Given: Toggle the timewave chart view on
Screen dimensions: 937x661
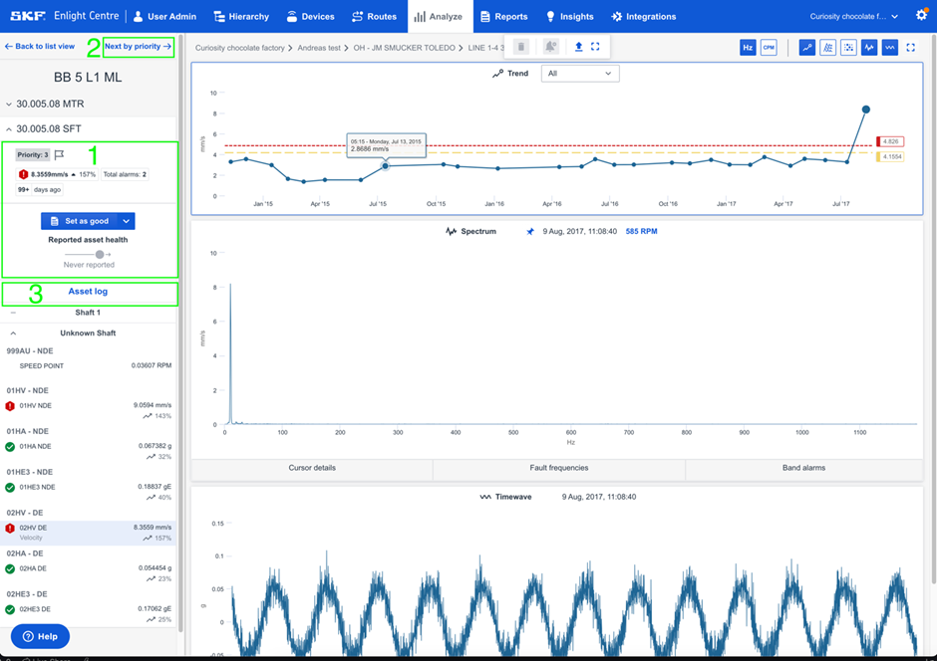Looking at the screenshot, I should tap(889, 47).
